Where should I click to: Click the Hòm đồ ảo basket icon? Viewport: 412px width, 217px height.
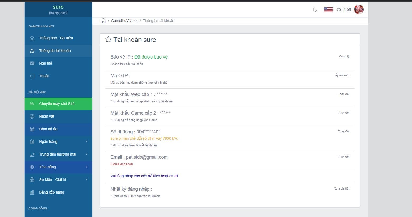tap(32, 129)
